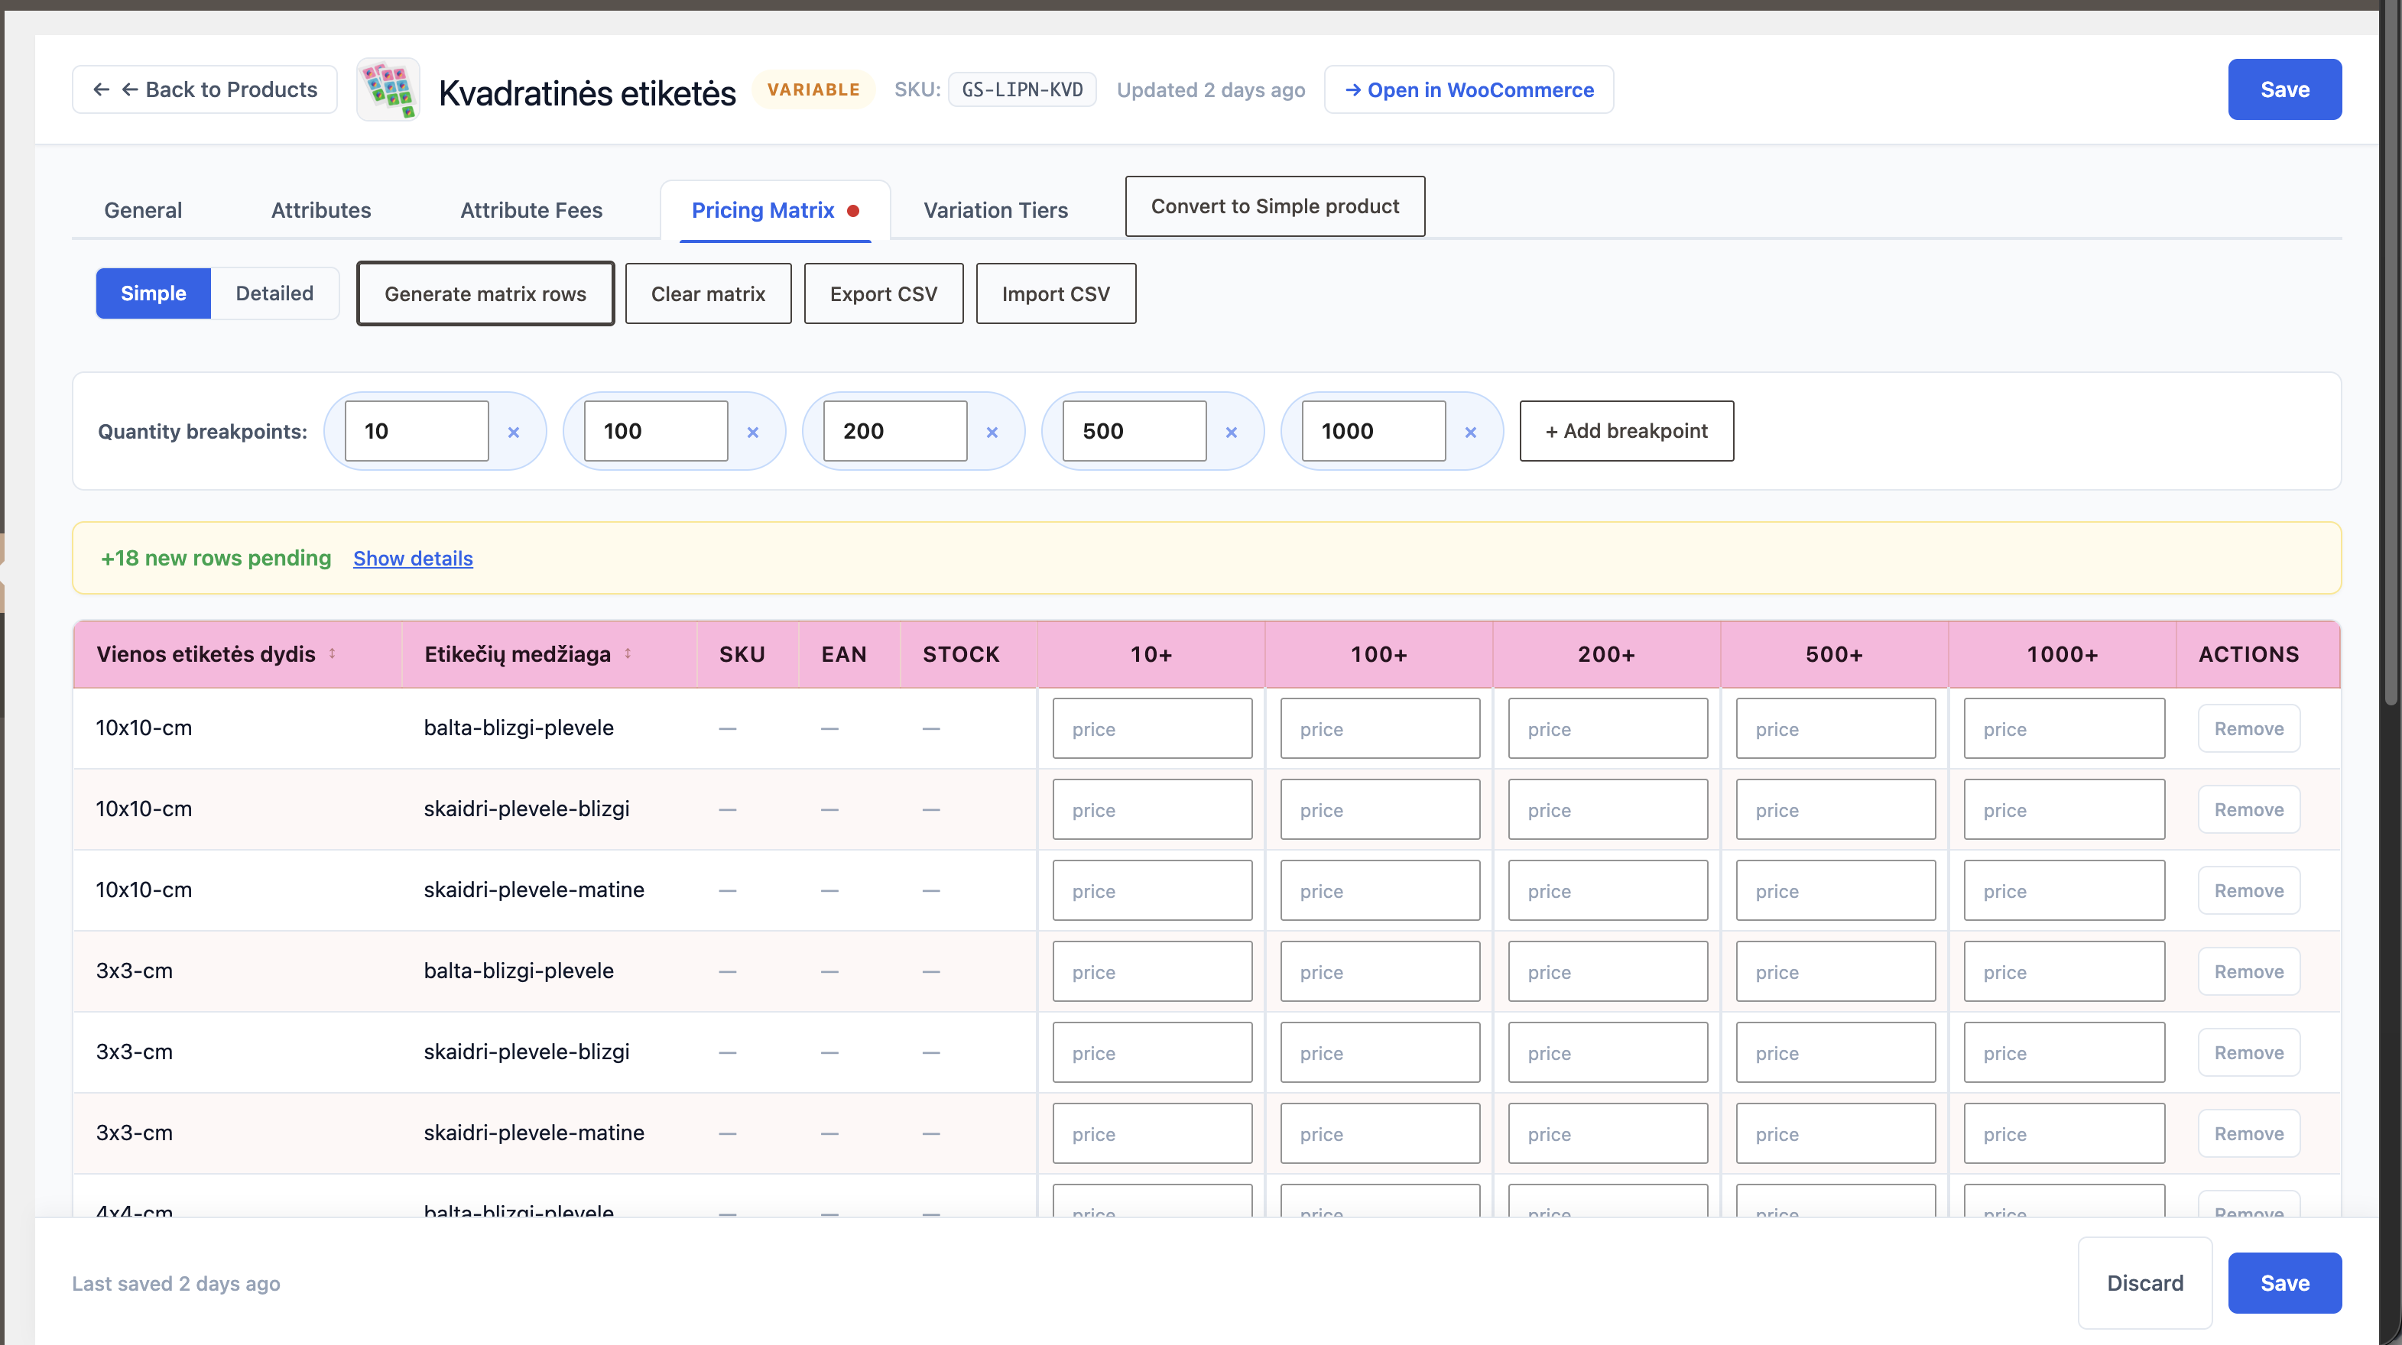Switch matrix view to Detailed

pyautogui.click(x=274, y=293)
